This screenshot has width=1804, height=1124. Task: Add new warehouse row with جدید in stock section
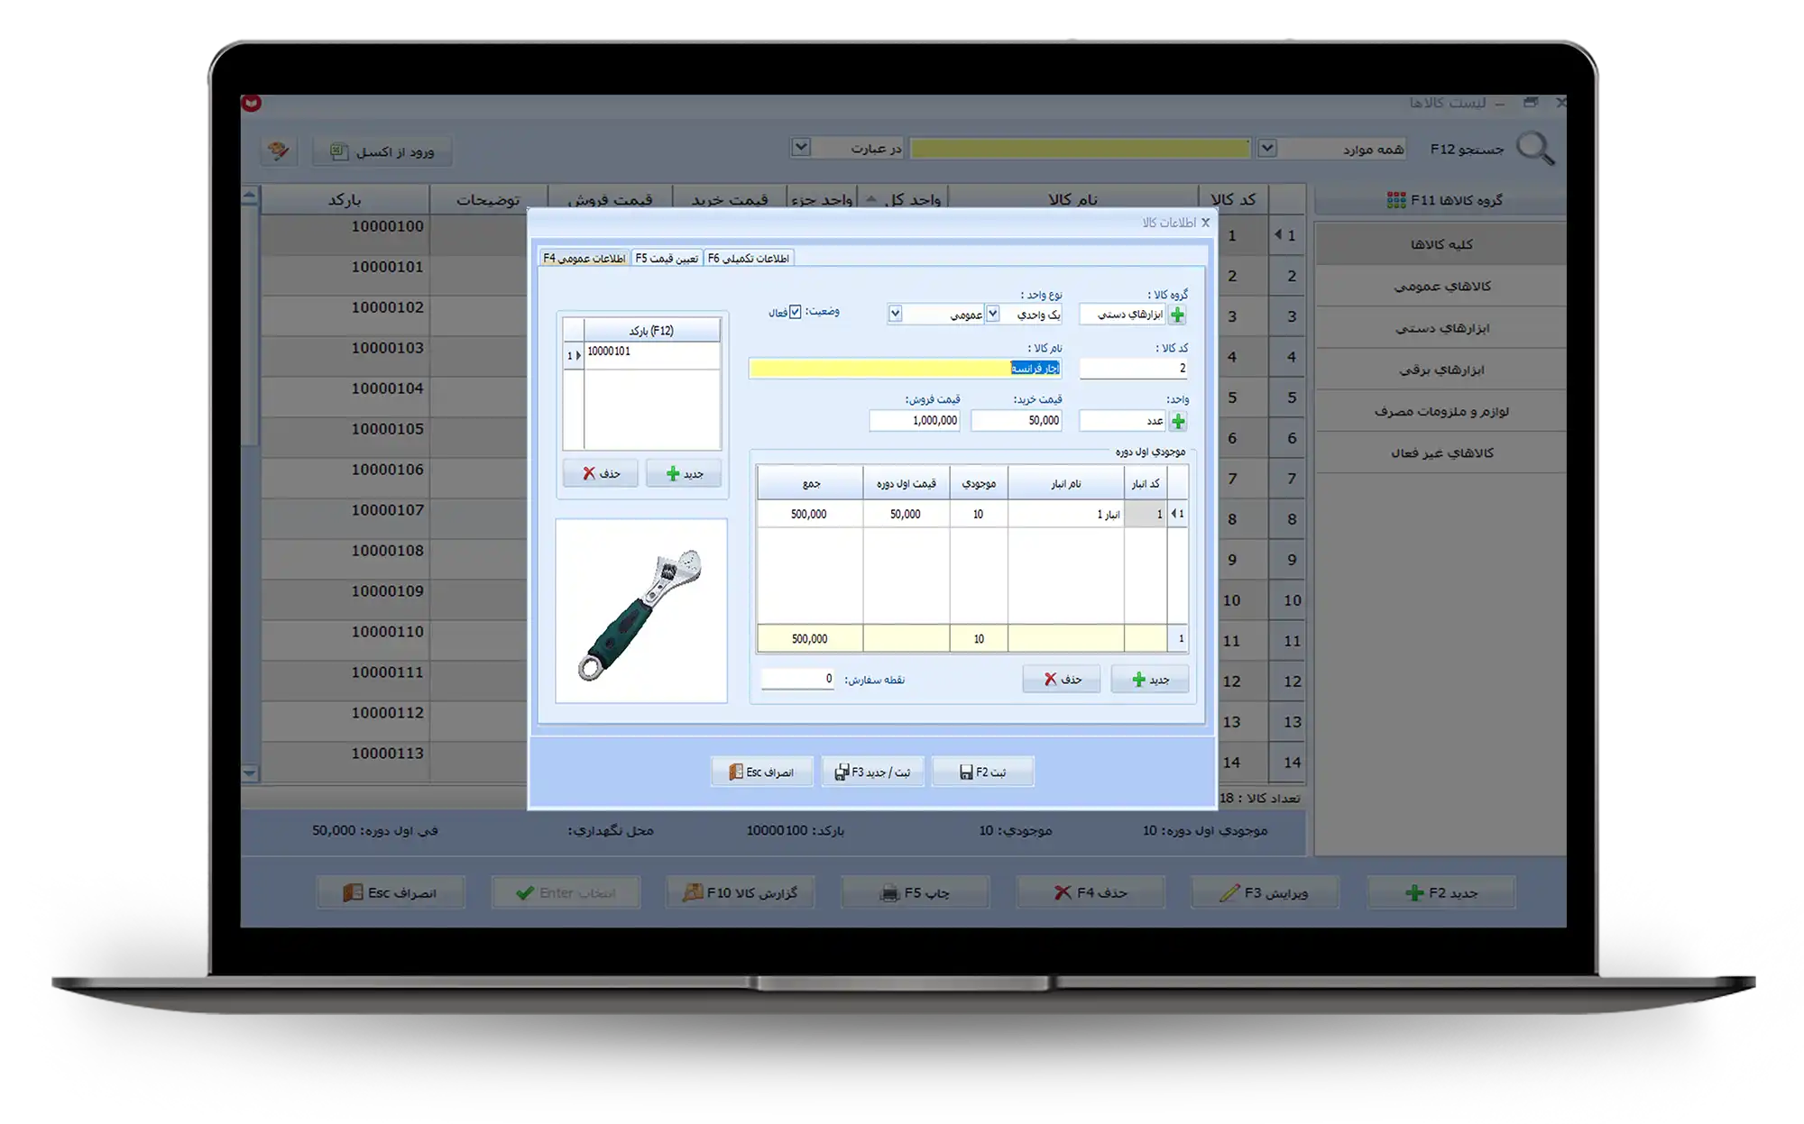1149,679
